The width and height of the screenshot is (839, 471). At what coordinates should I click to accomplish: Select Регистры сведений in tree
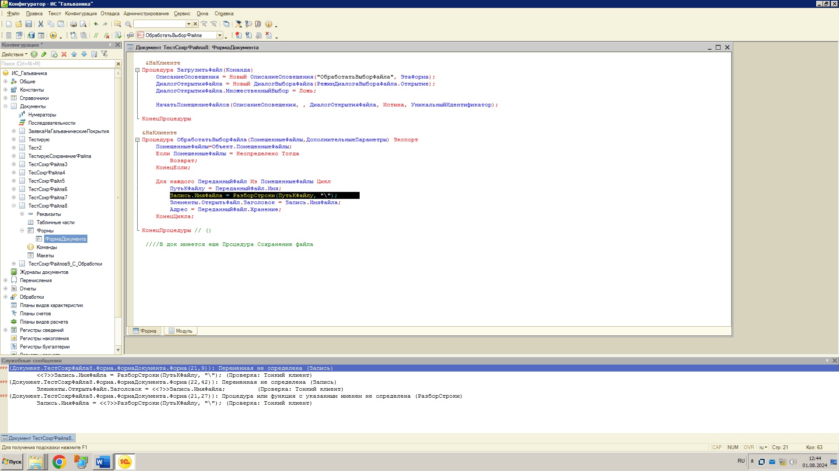[x=42, y=330]
